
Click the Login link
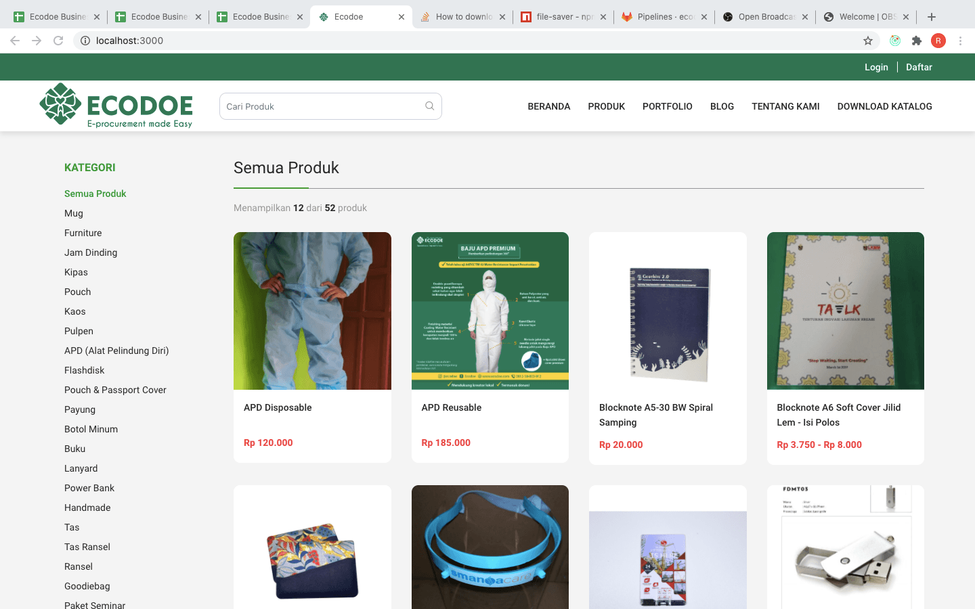point(876,67)
